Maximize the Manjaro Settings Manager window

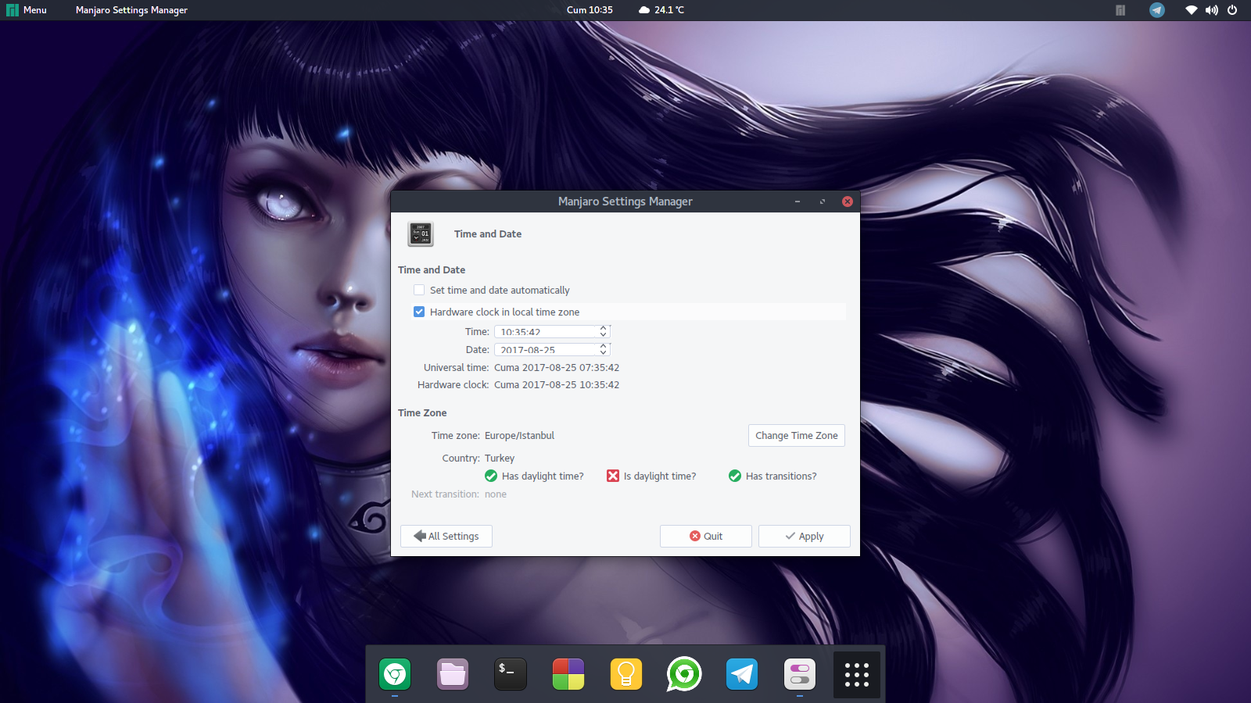[823, 202]
